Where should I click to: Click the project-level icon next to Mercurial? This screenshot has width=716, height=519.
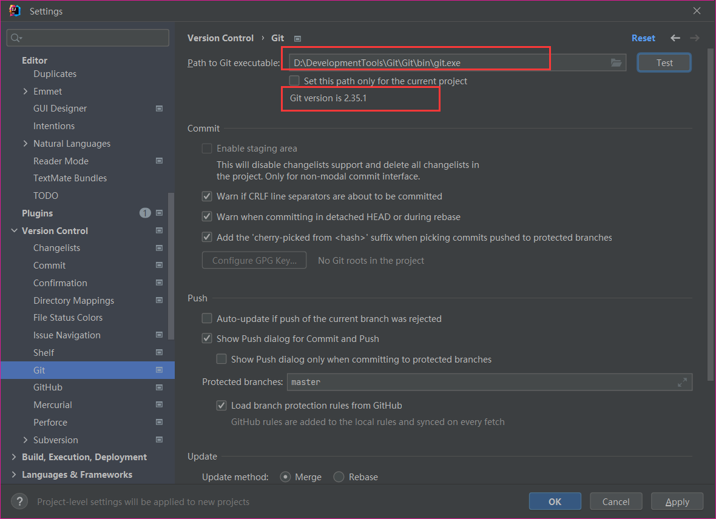coord(159,404)
